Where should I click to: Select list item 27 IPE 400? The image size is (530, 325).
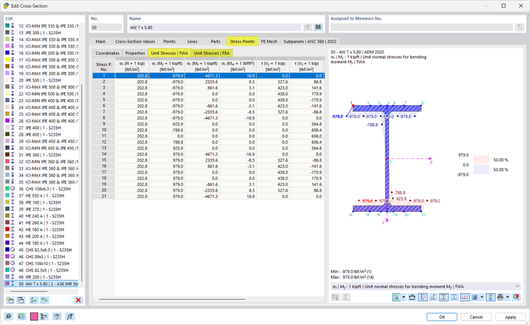pos(42,128)
